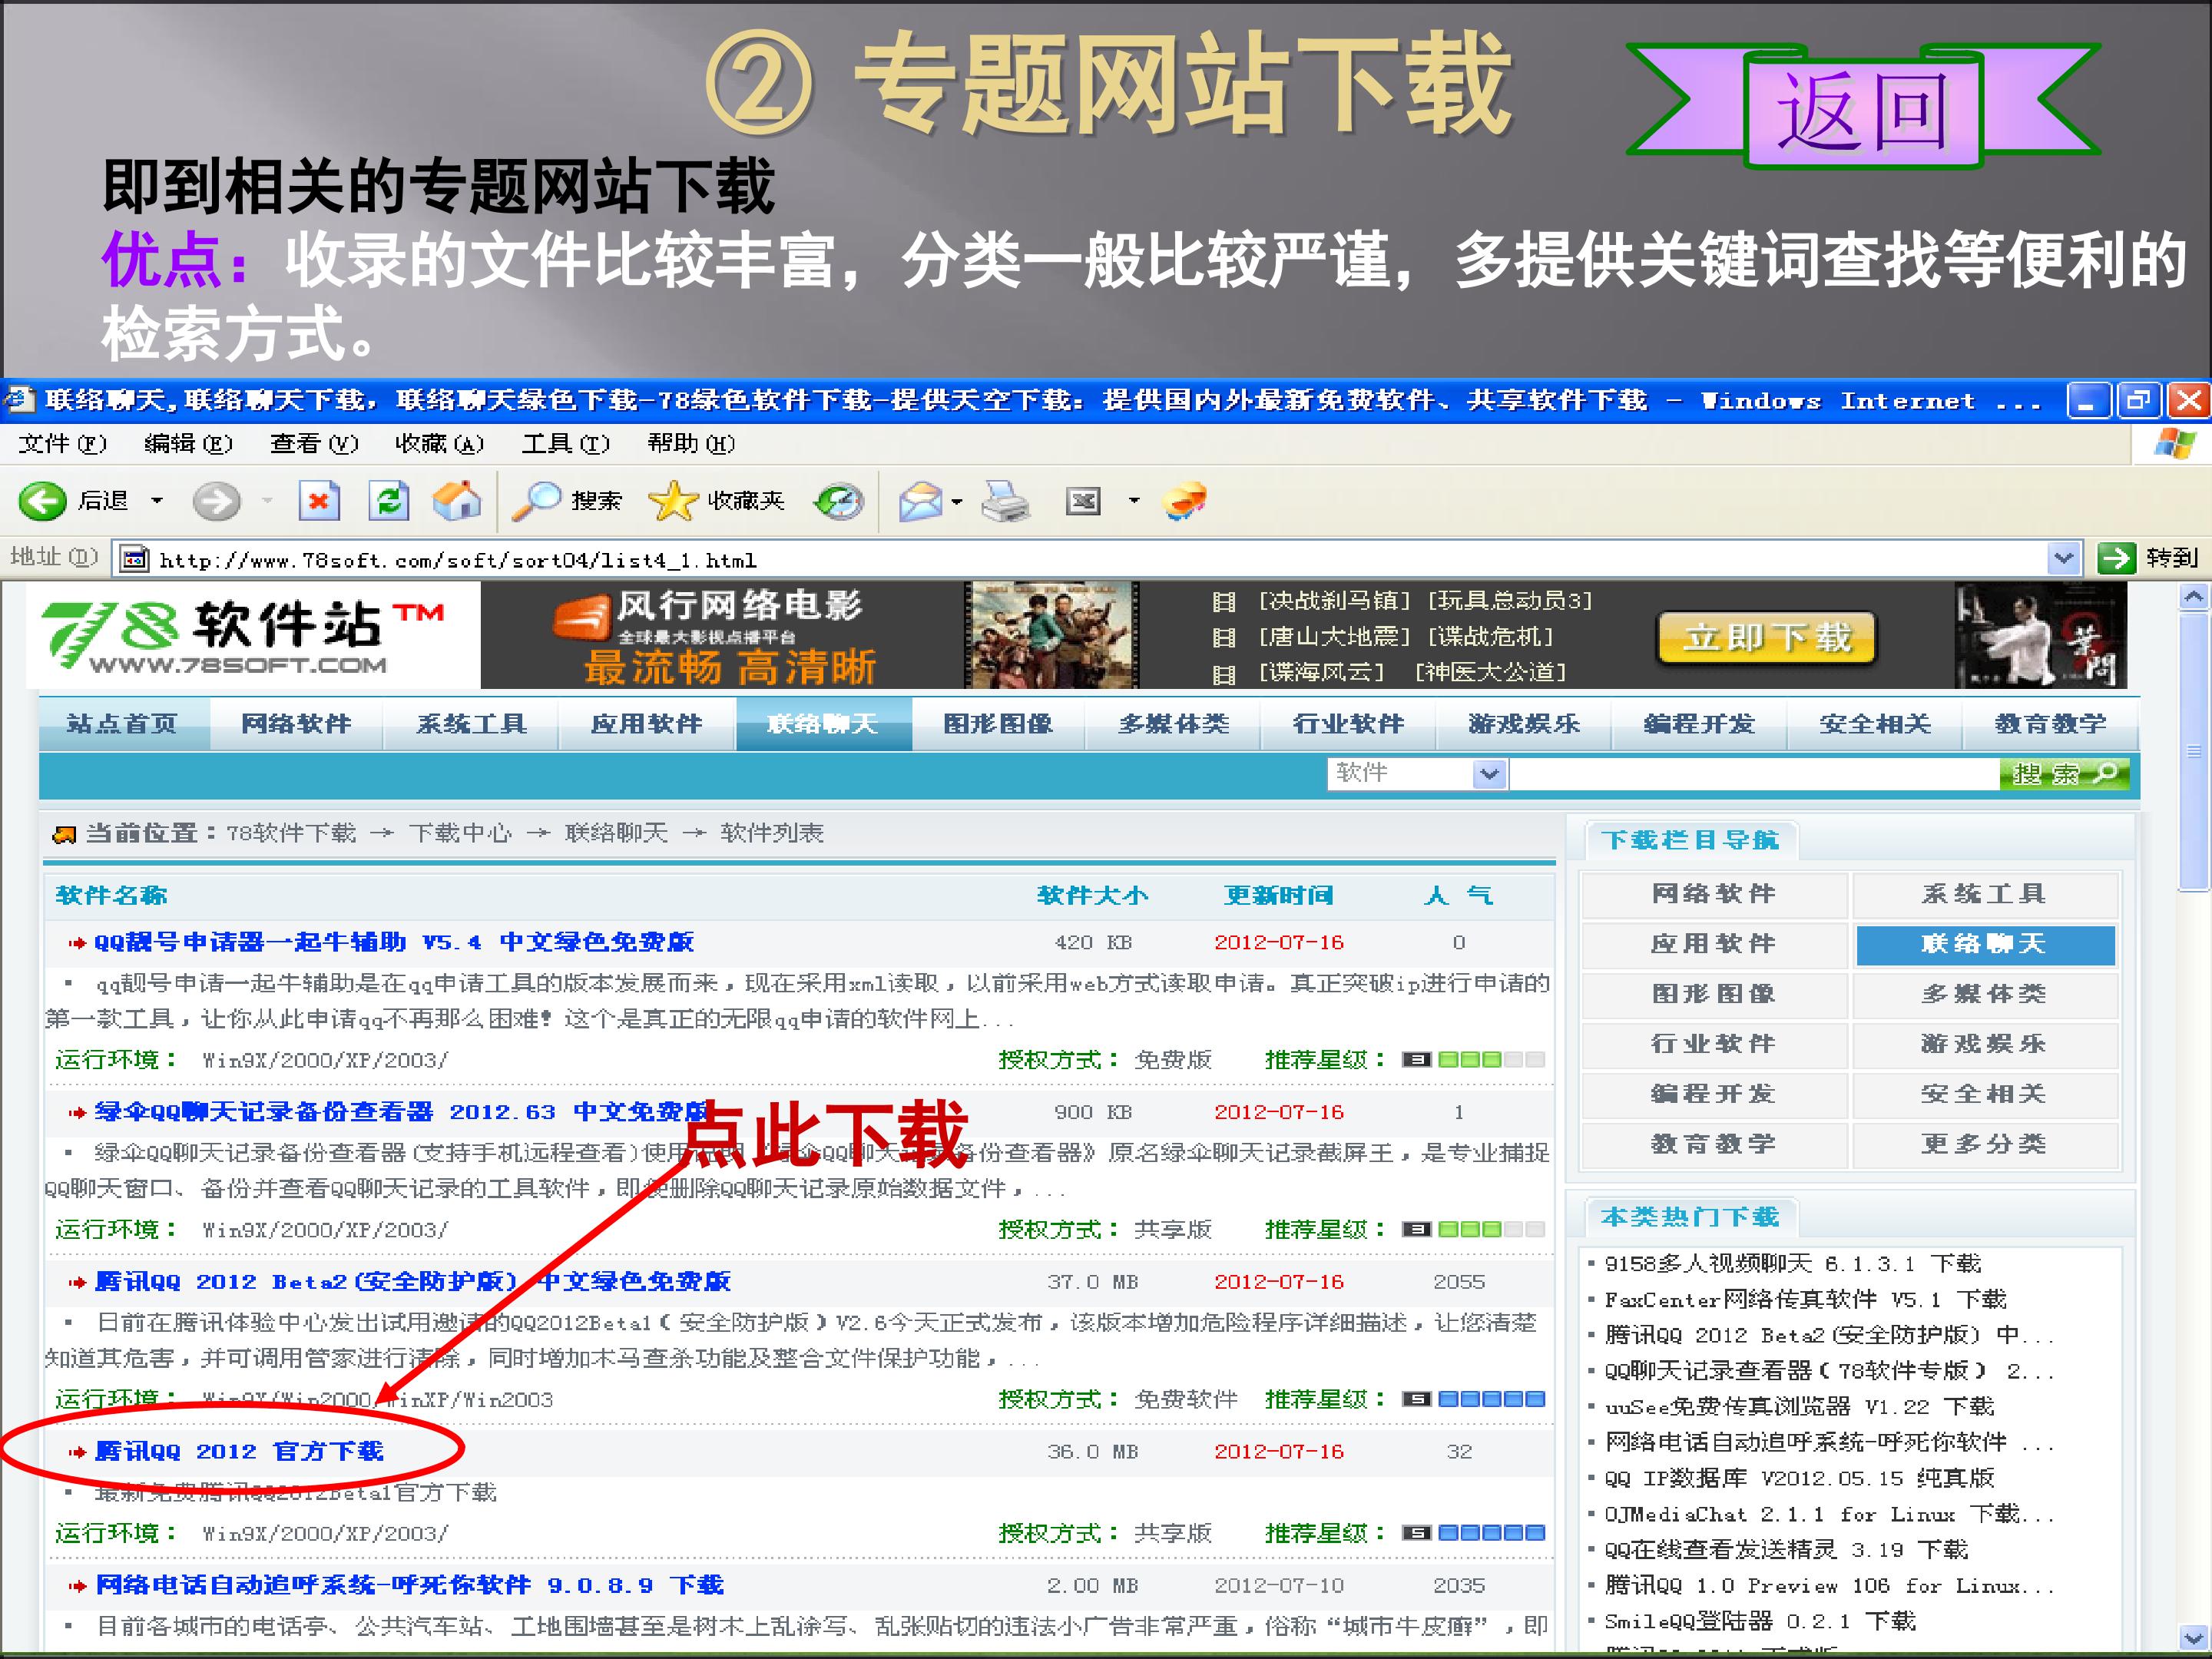The height and width of the screenshot is (1659, 2212).
Task: Click [唐山大地震] movie link in banner
Action: click(1334, 636)
